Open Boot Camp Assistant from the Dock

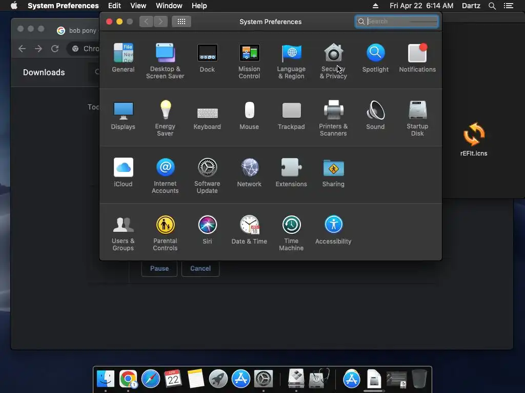[x=296, y=379]
